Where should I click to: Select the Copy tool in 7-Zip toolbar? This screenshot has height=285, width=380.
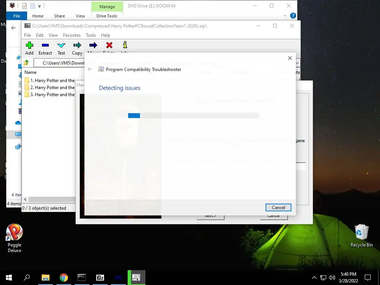[x=77, y=48]
